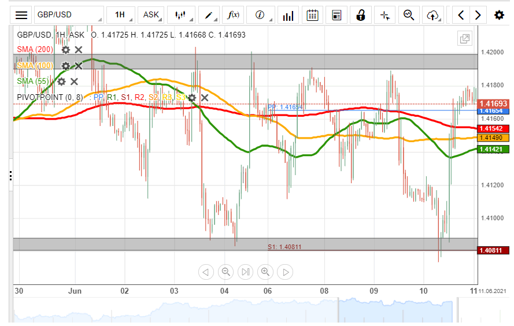Click the cloud upload icon
Image resolution: width=514 pixels, height=326 pixels.
[433, 15]
